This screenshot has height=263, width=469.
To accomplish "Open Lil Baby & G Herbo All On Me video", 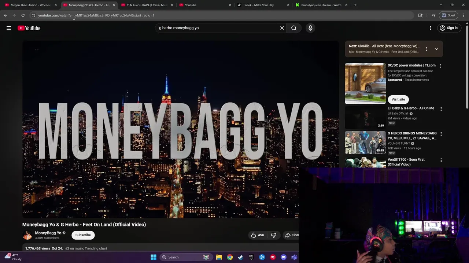I will pyautogui.click(x=411, y=108).
